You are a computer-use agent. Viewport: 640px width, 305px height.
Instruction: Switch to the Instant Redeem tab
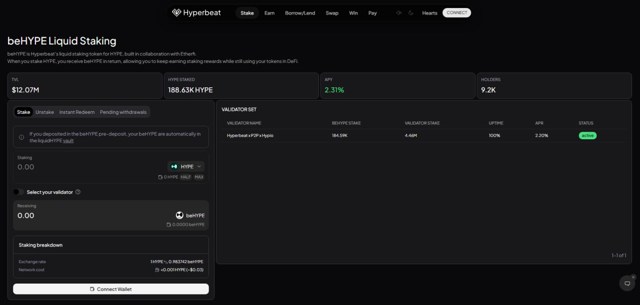(77, 112)
